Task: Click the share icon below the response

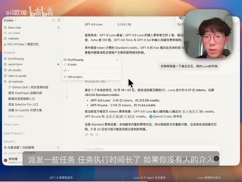Action: [x=97, y=134]
